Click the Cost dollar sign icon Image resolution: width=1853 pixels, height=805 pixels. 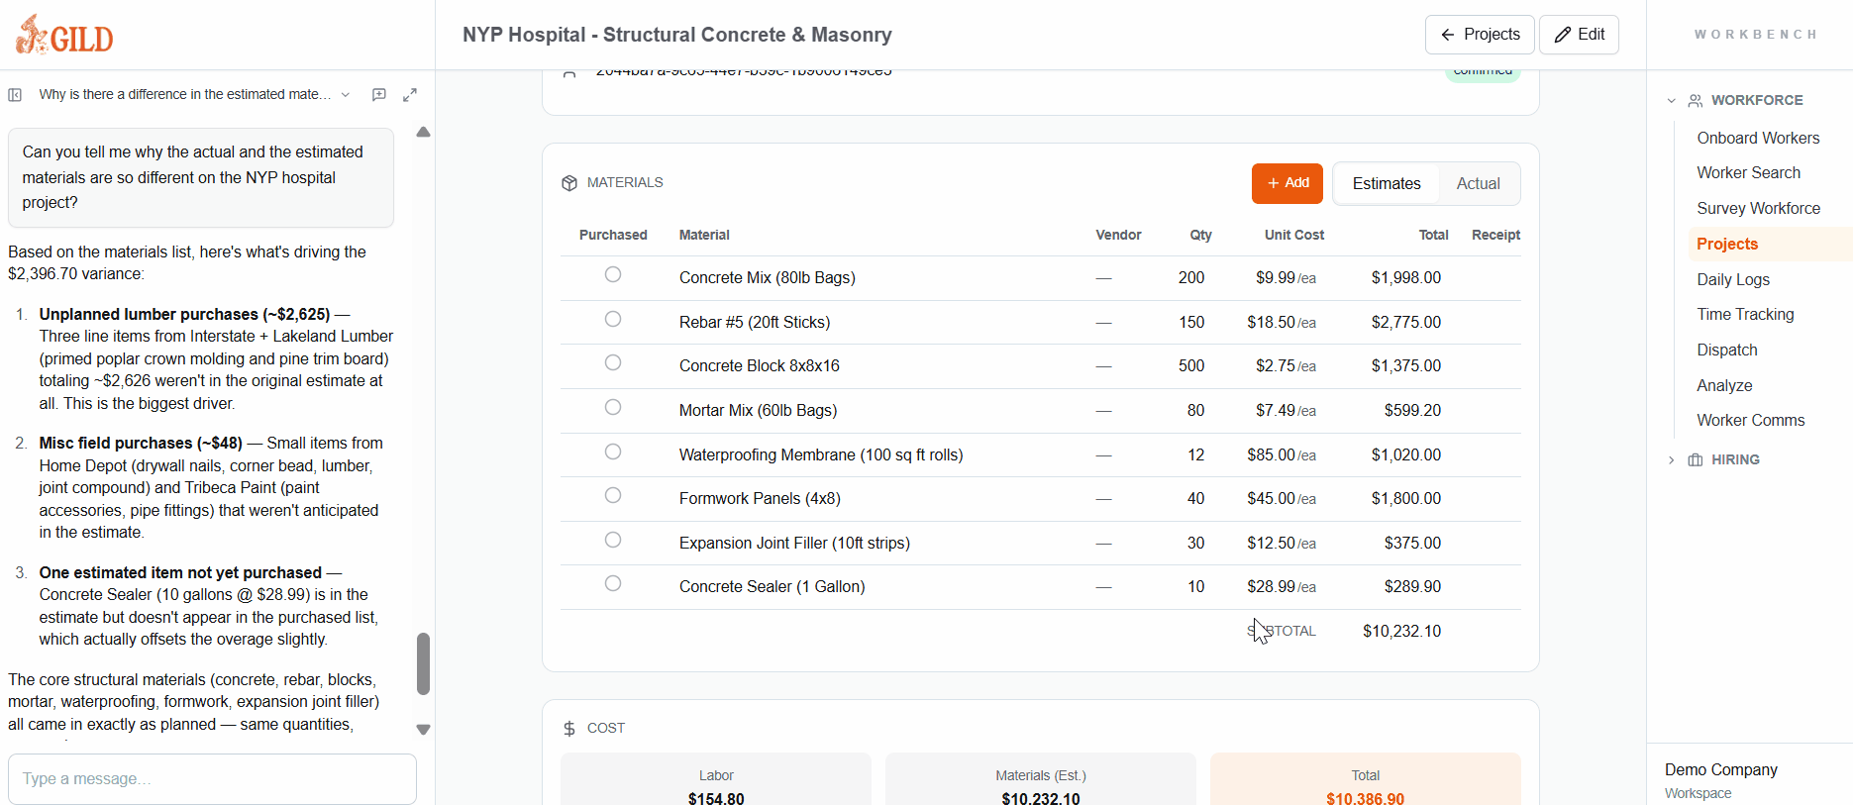click(569, 729)
